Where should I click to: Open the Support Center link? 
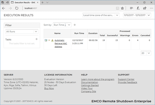[126, 79]
